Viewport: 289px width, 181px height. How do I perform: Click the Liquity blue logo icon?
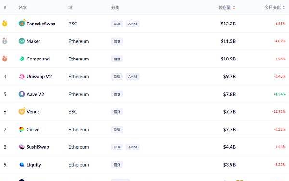click(x=22, y=165)
